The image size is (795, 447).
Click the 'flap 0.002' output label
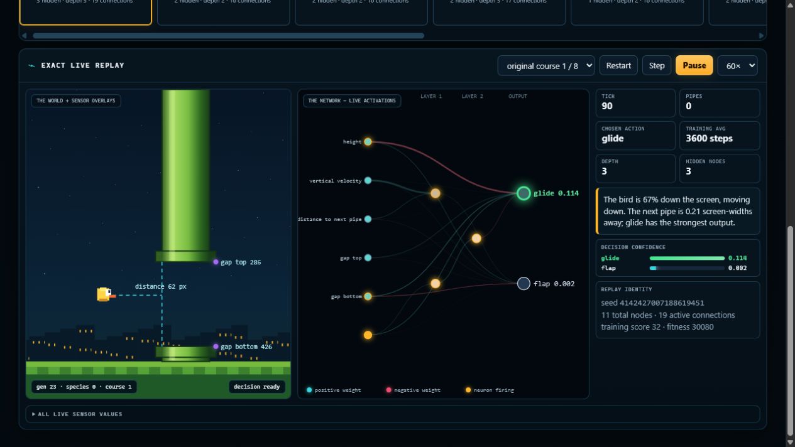[x=554, y=284]
